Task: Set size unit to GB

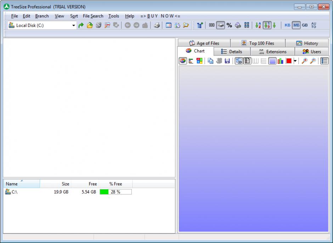Action: coord(305,25)
